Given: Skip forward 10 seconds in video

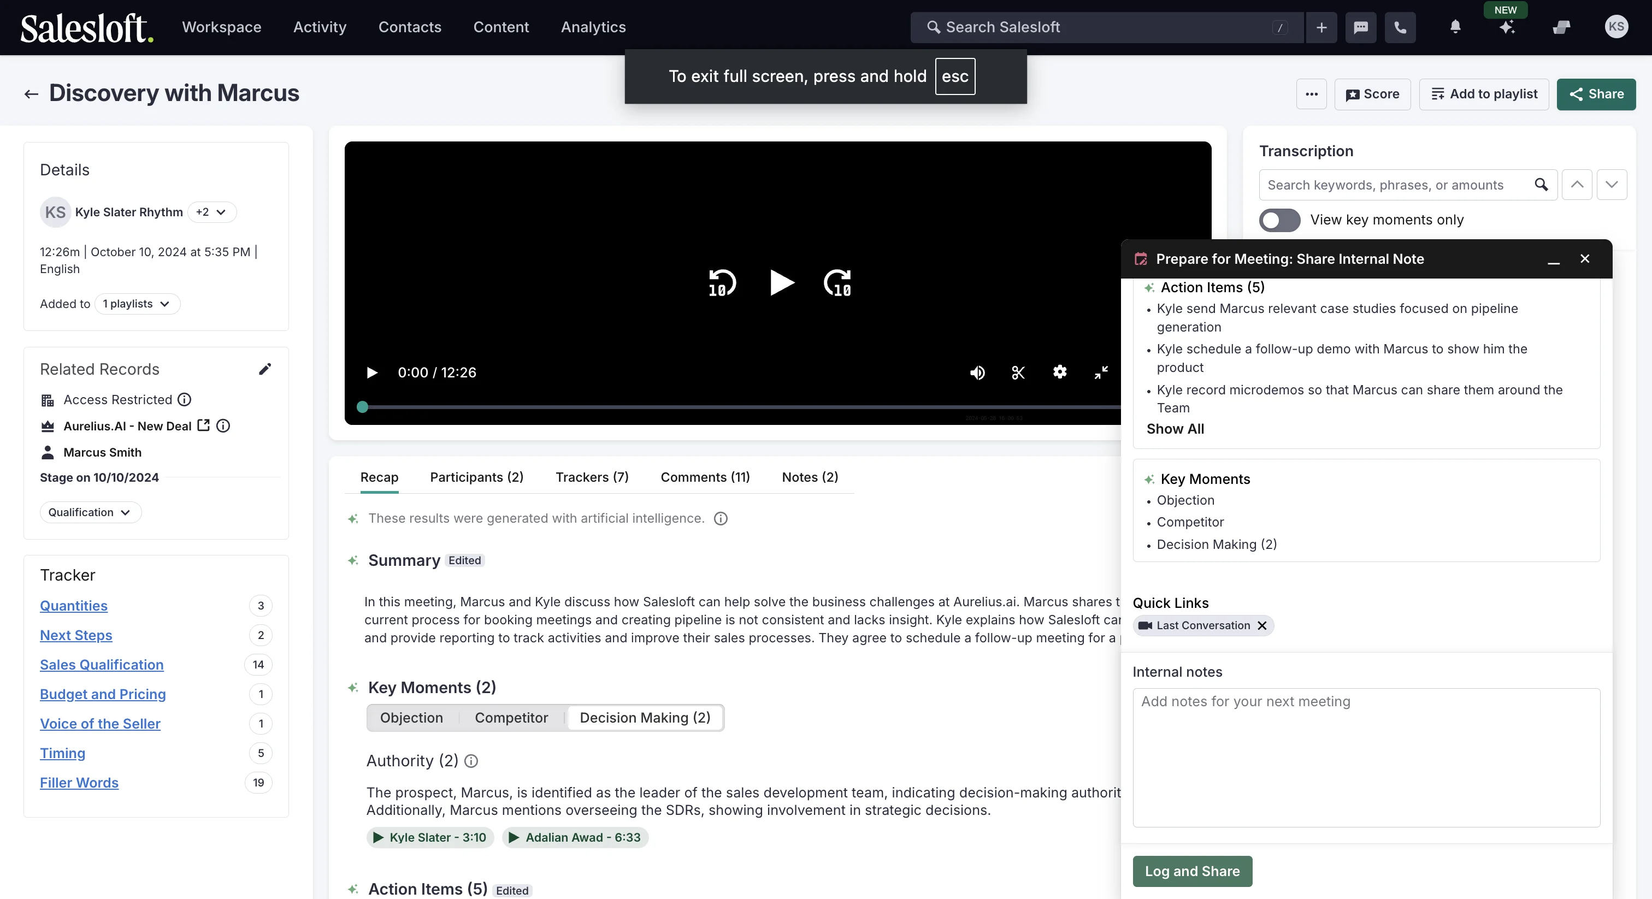Looking at the screenshot, I should click(x=837, y=283).
